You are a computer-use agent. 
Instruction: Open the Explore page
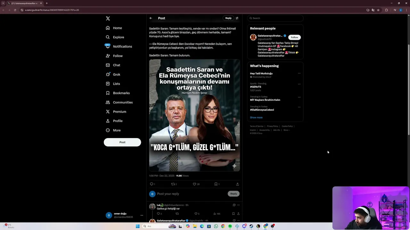pos(115,37)
